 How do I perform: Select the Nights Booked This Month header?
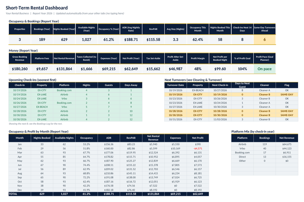tap(220, 29)
